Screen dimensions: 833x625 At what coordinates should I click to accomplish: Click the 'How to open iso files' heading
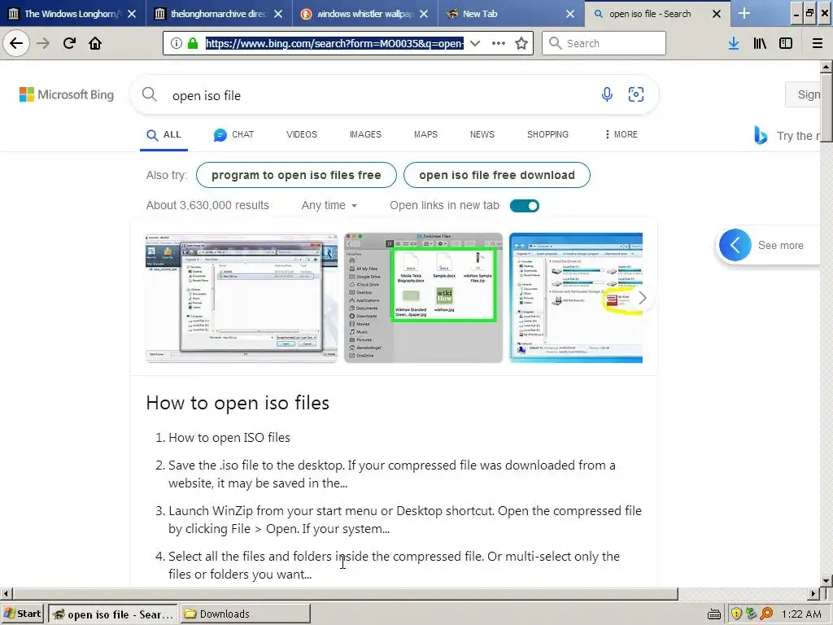point(238,403)
